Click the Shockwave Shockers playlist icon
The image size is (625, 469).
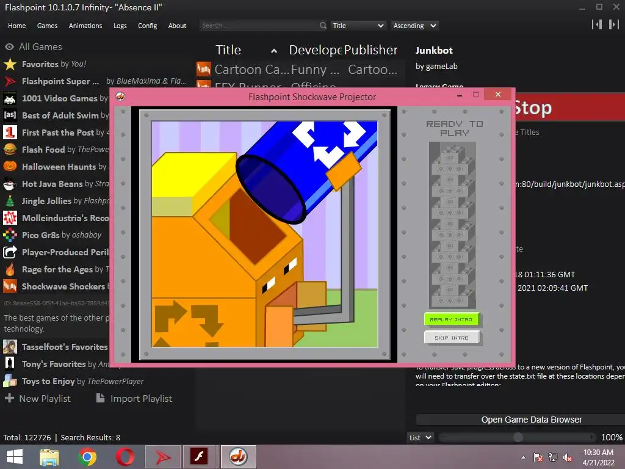point(10,286)
